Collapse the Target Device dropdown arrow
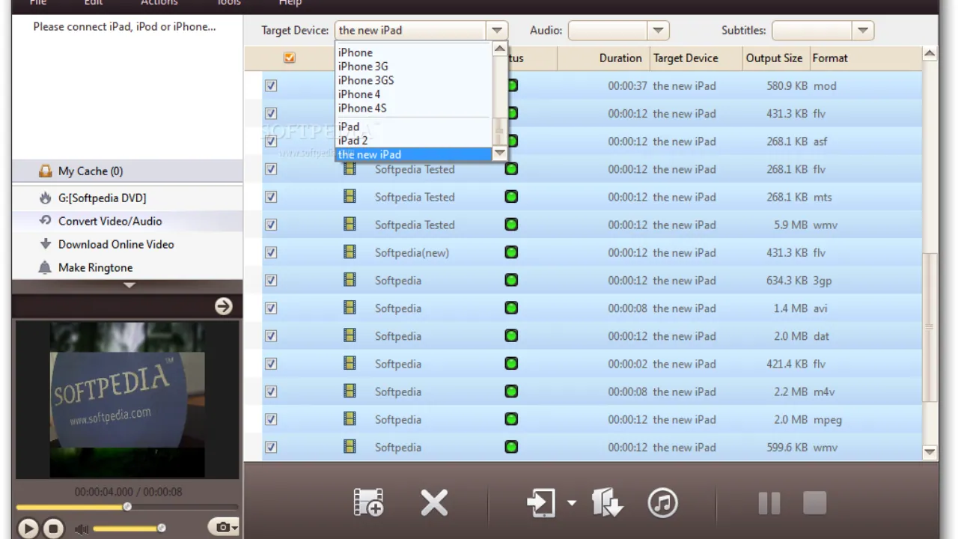Screen dimensions: 958x539 pyautogui.click(x=497, y=30)
